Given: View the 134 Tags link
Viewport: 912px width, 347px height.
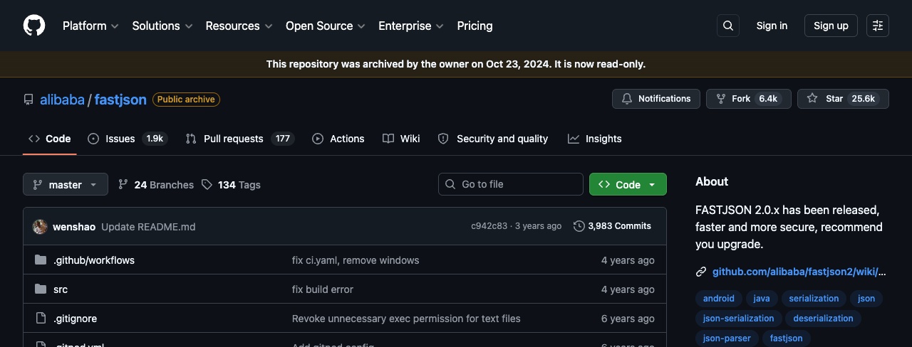Looking at the screenshot, I should point(231,184).
